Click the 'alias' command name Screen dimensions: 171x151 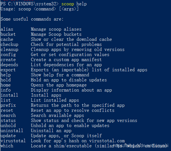coord(7,29)
